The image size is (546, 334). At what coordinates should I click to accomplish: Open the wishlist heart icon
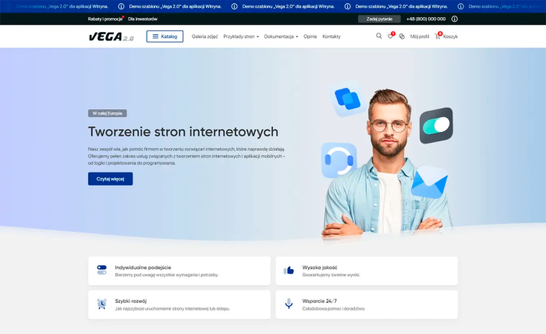391,36
